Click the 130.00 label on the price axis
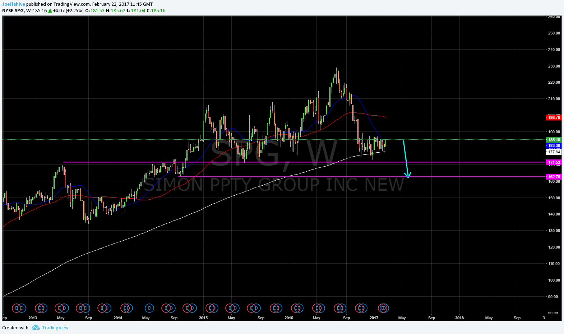 pos(554,231)
